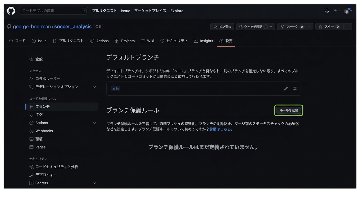The width and height of the screenshot is (361, 197).
Task: Open the star lists dropdown arrow
Action: [x=348, y=27]
